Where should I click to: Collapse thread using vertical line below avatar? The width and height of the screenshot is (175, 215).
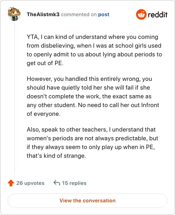point(14,97)
